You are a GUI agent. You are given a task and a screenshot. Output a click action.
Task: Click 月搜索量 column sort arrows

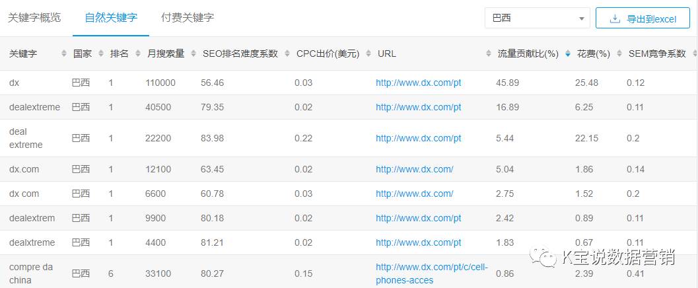click(192, 54)
